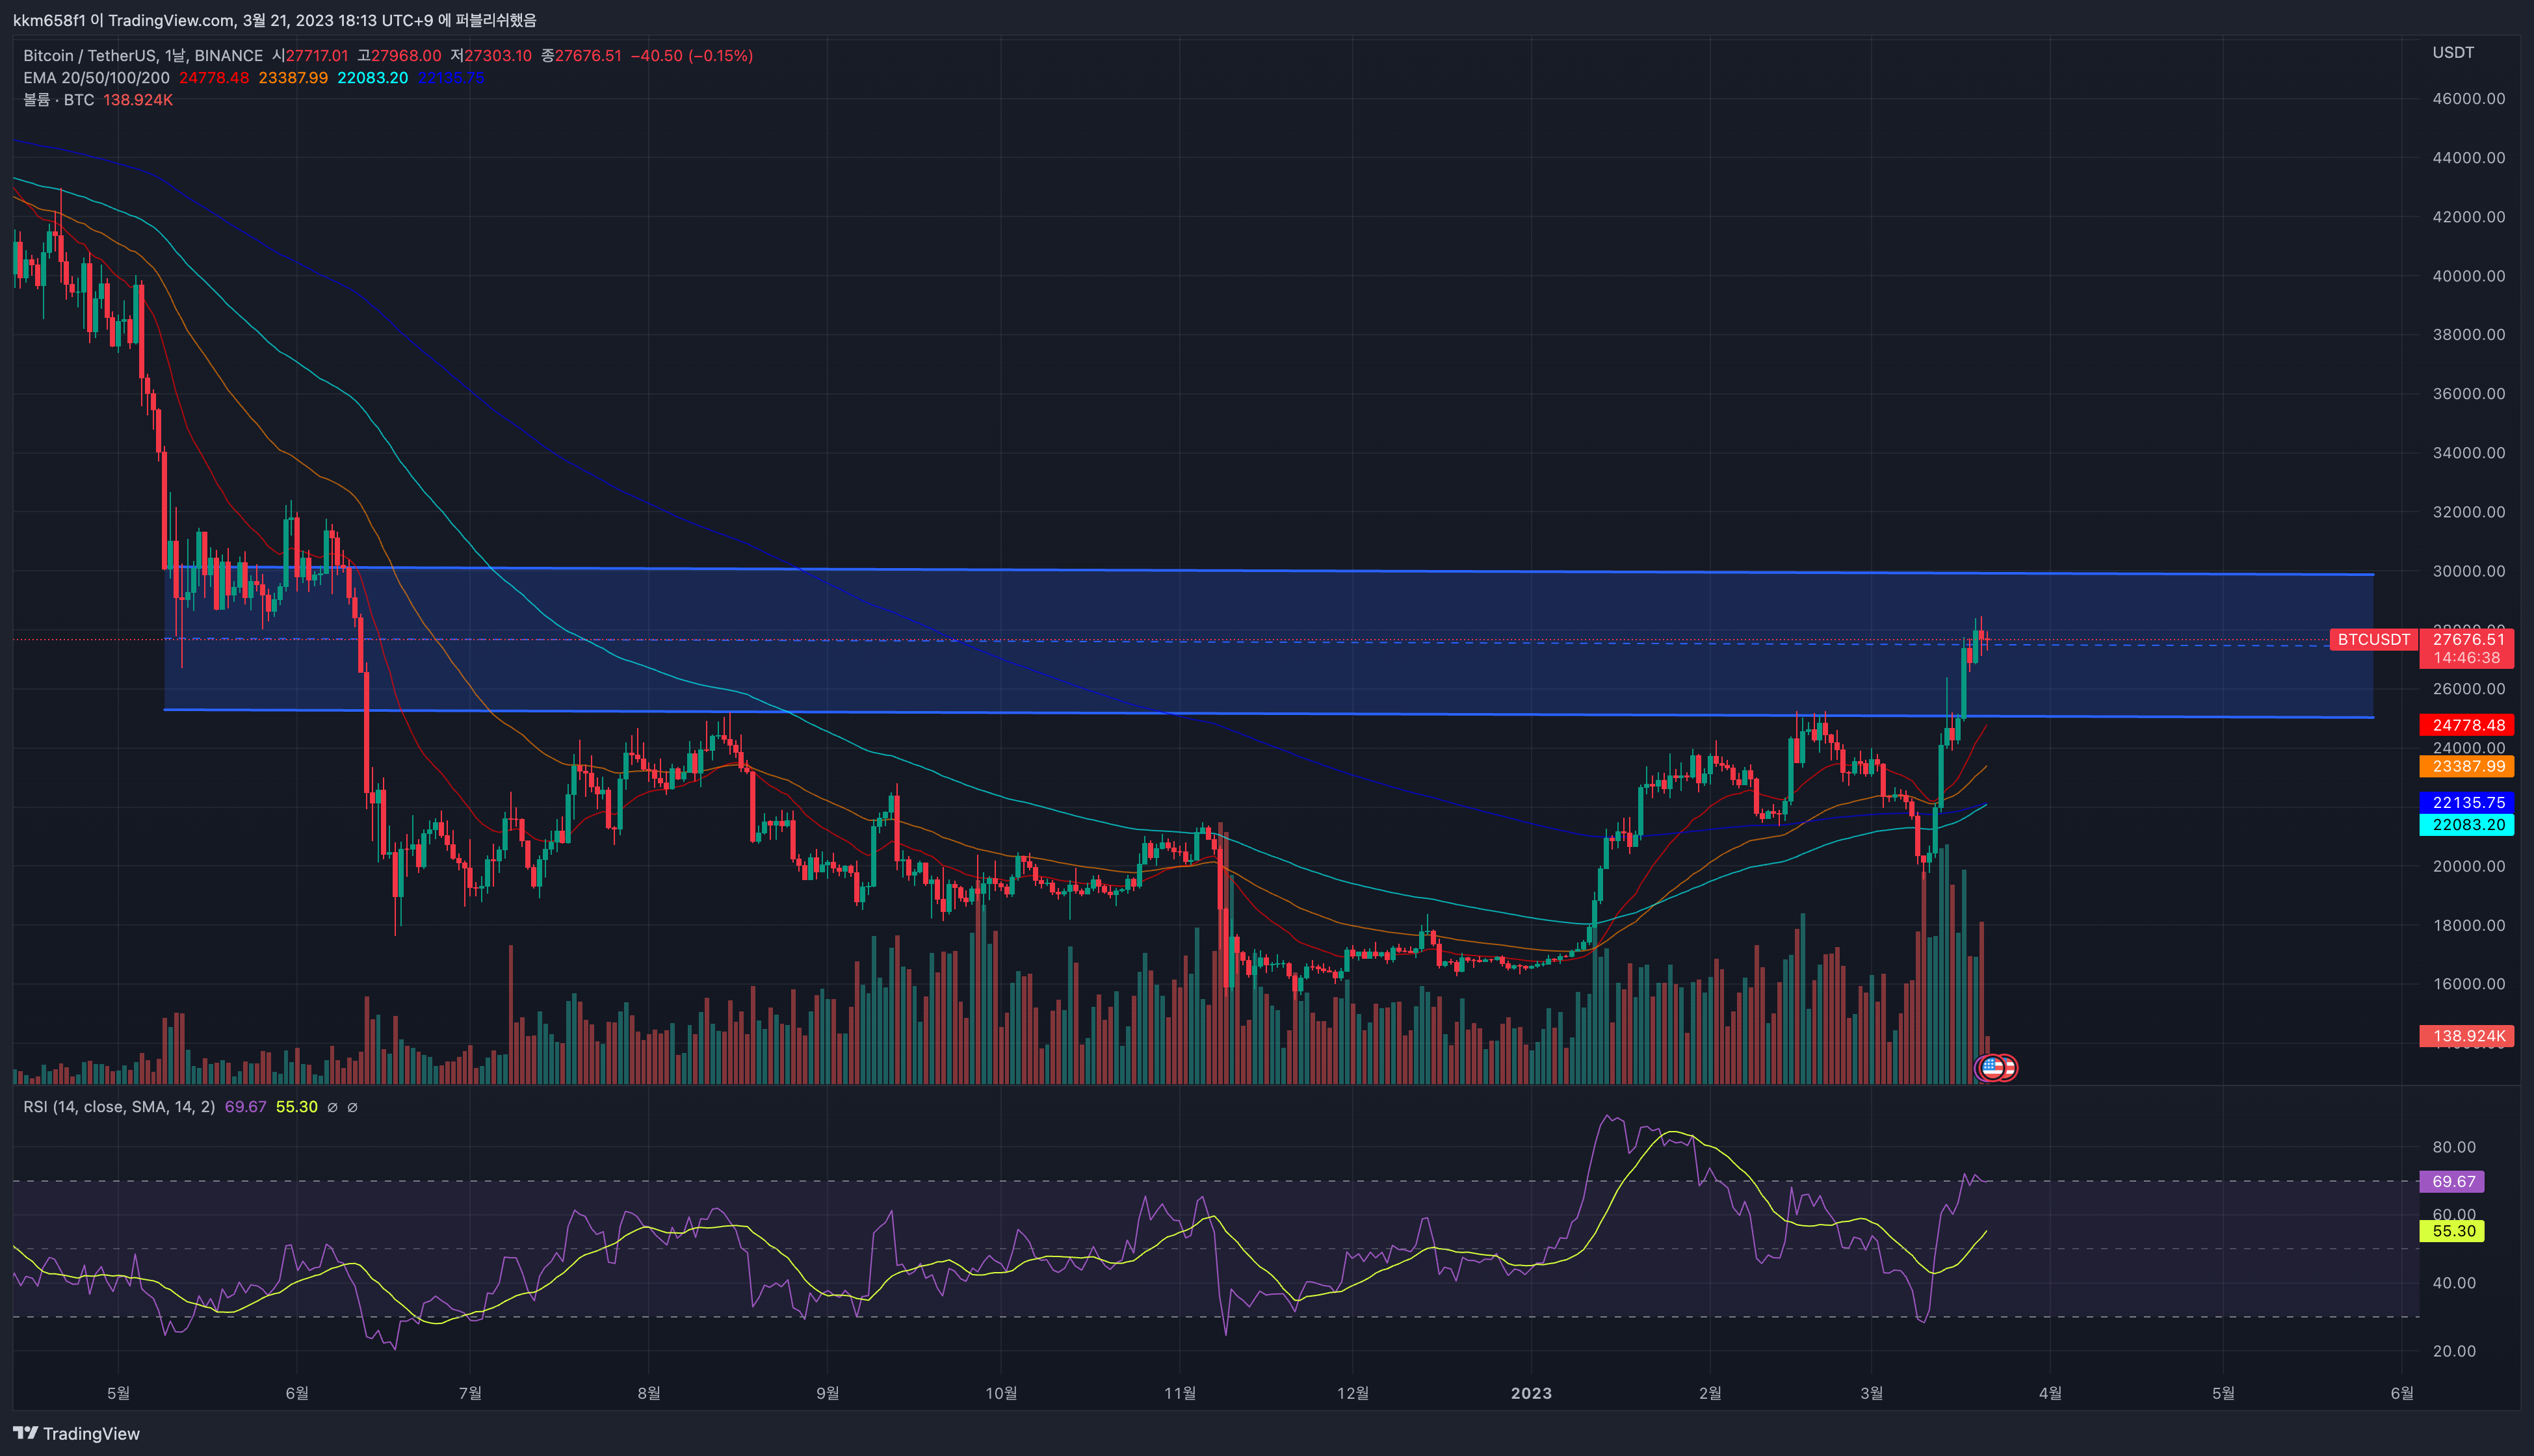Click the red 24778.48 EMA axis label
The width and height of the screenshot is (2534, 1456).
(x=2468, y=725)
